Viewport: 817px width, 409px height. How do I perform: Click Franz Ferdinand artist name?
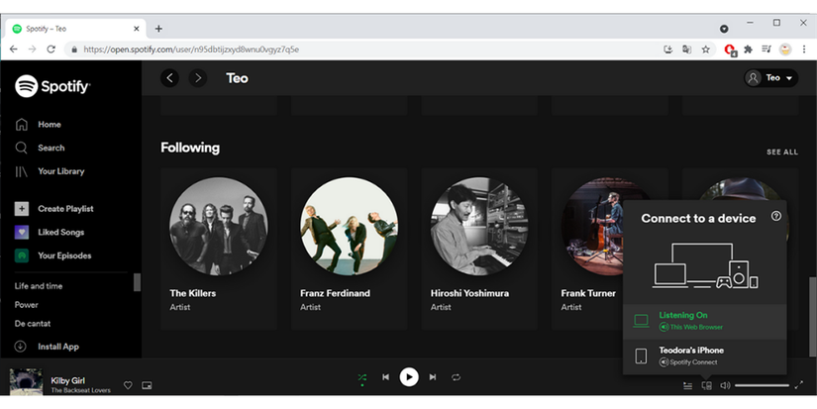point(335,293)
